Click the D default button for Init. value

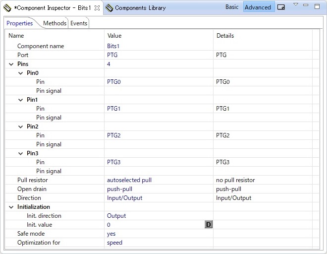(208, 225)
